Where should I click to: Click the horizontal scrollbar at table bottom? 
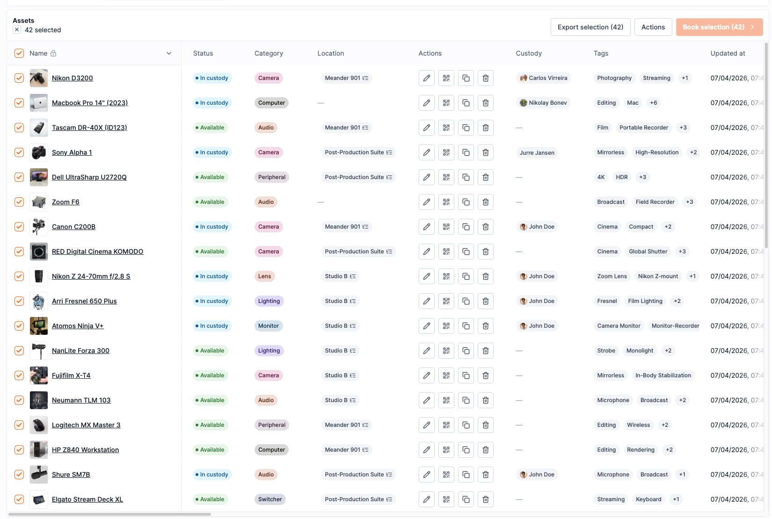[109, 514]
